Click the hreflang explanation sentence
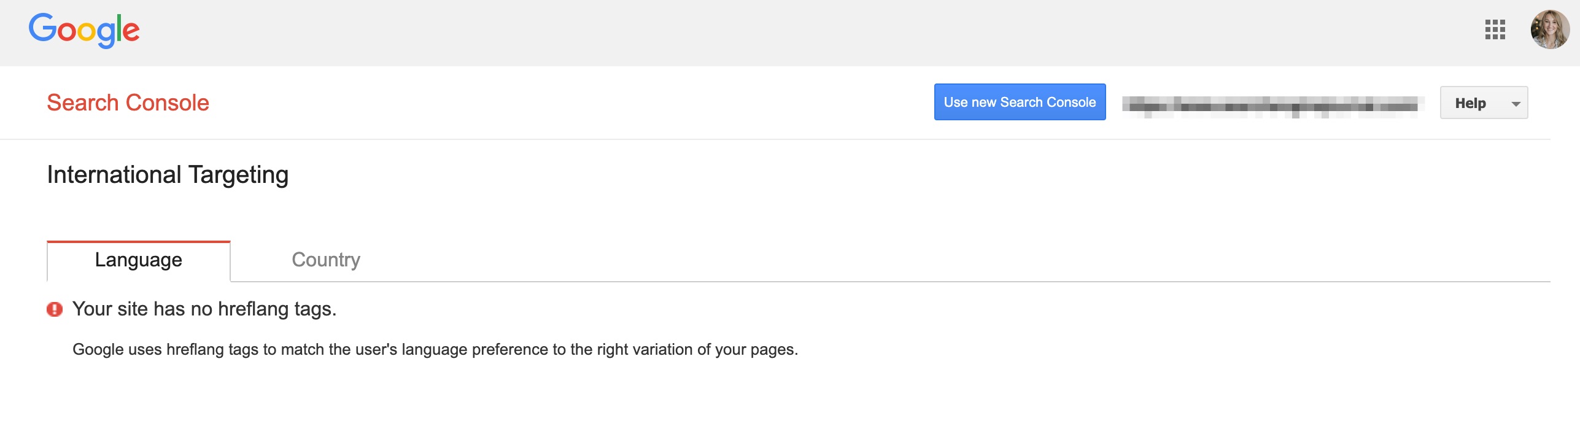The height and width of the screenshot is (437, 1580). click(x=435, y=349)
